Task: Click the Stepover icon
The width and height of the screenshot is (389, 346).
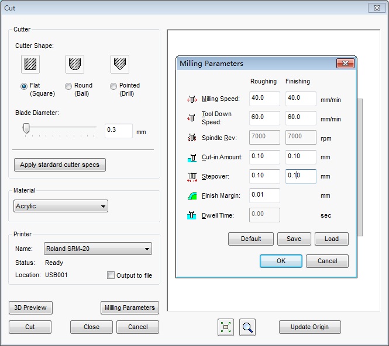Action: click(x=192, y=177)
